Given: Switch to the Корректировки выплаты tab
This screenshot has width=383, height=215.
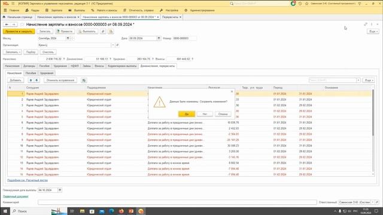Looking at the screenshot, I should (122, 66).
